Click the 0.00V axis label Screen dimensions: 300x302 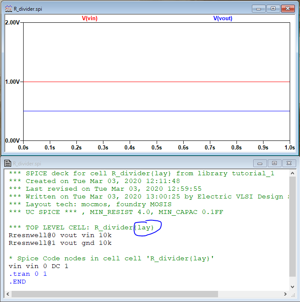coord(12,140)
